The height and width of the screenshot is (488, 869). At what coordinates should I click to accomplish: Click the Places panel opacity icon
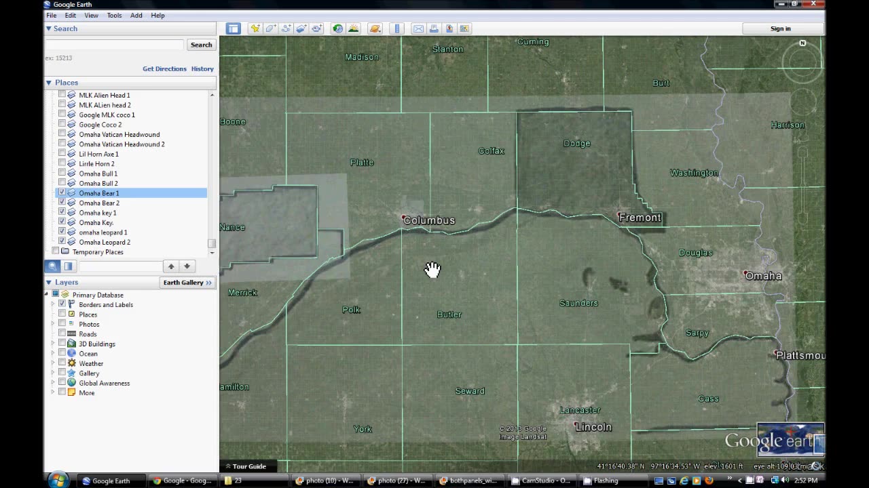[69, 266]
